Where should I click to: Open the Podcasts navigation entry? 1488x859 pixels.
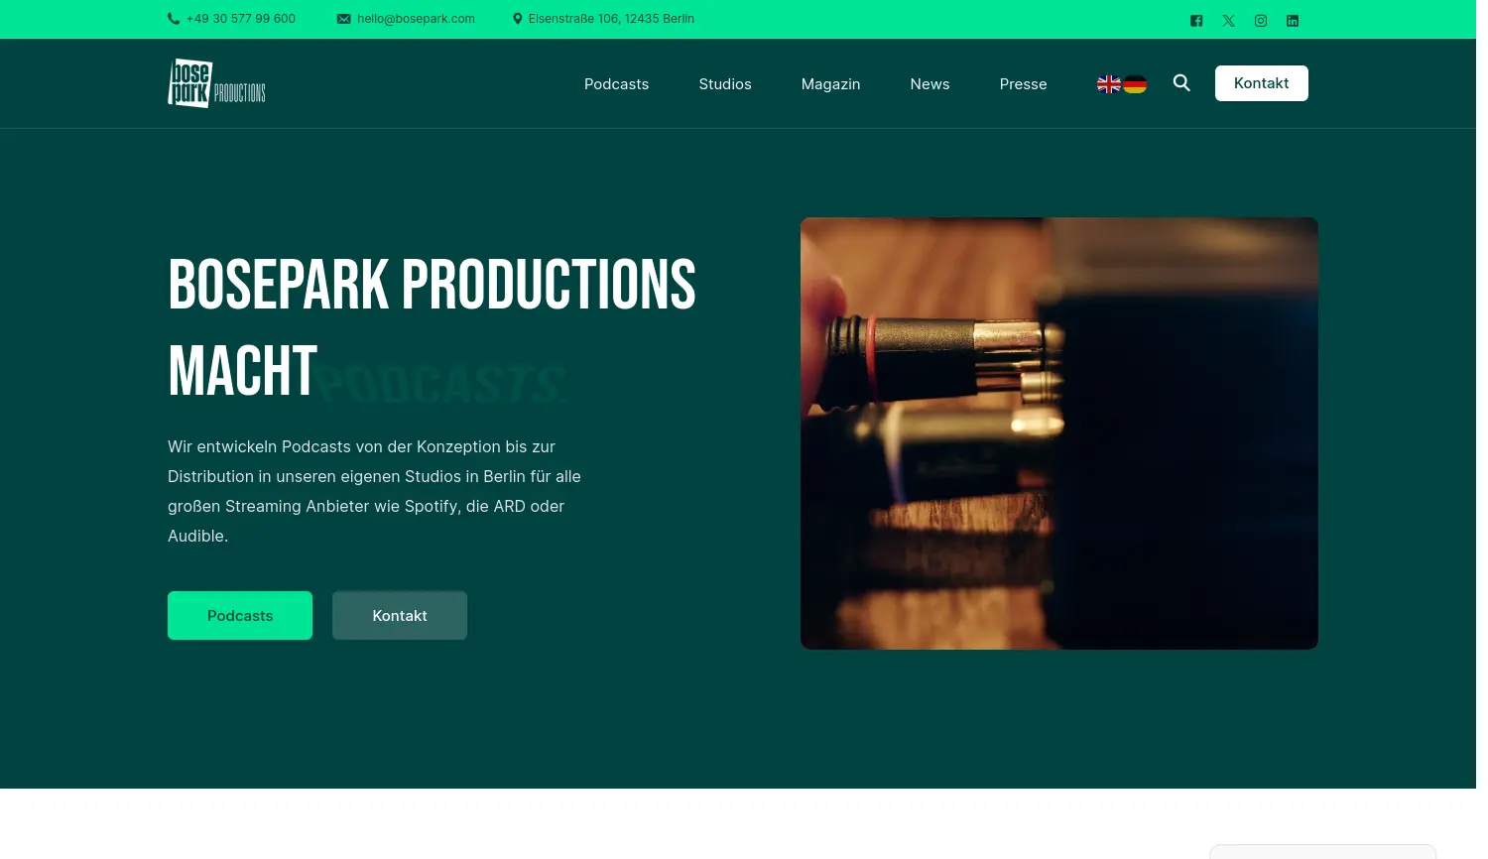click(x=616, y=83)
